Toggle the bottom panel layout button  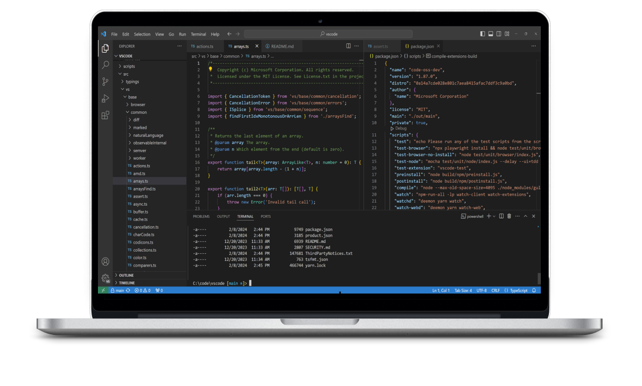coord(490,34)
